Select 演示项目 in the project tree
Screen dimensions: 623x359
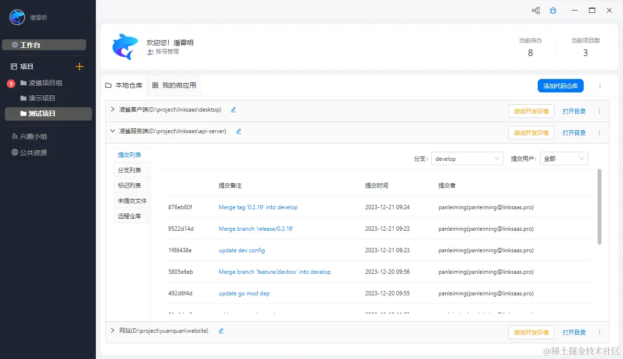(x=42, y=98)
